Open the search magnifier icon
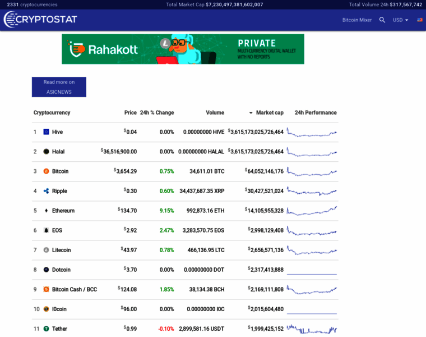This screenshot has width=426, height=337. (382, 20)
